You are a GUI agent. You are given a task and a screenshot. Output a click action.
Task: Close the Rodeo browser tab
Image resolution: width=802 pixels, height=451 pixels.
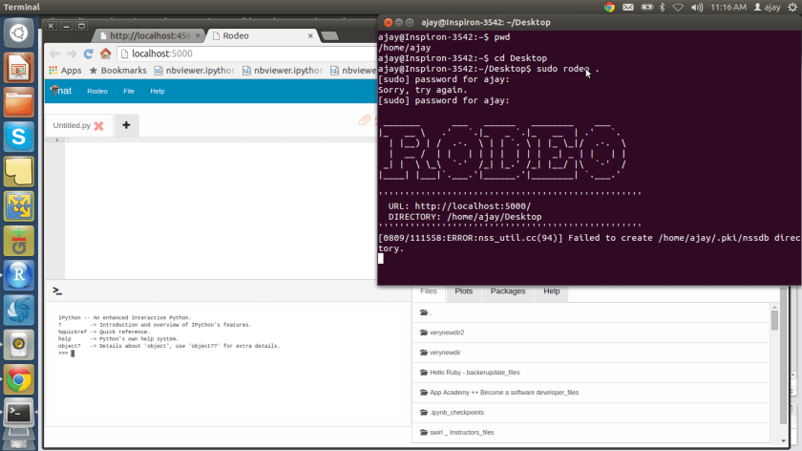click(310, 36)
